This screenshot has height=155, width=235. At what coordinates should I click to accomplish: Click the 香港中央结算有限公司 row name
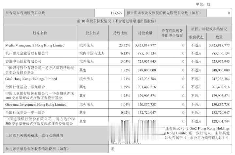point(23,61)
